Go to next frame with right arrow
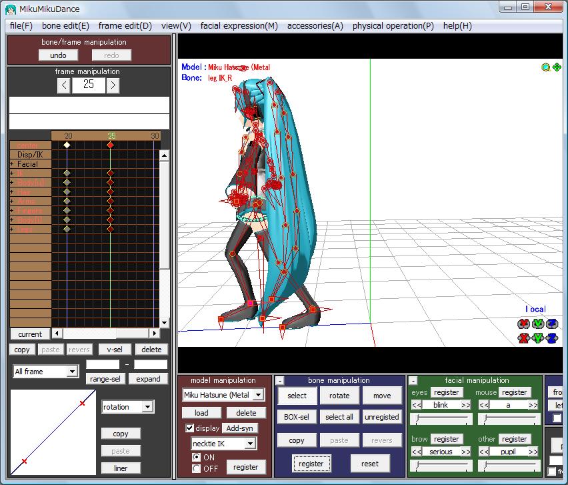This screenshot has width=568, height=485. 113,85
